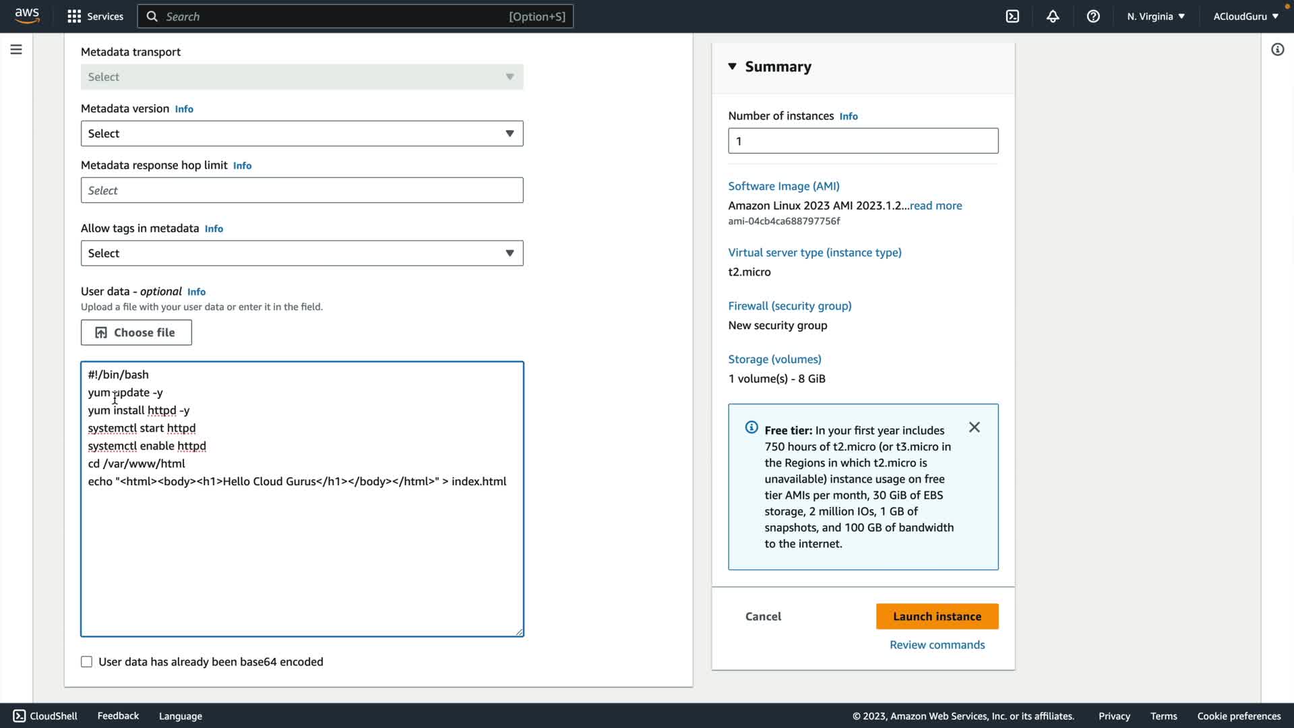Dismiss the Free tier notice

coord(974,427)
